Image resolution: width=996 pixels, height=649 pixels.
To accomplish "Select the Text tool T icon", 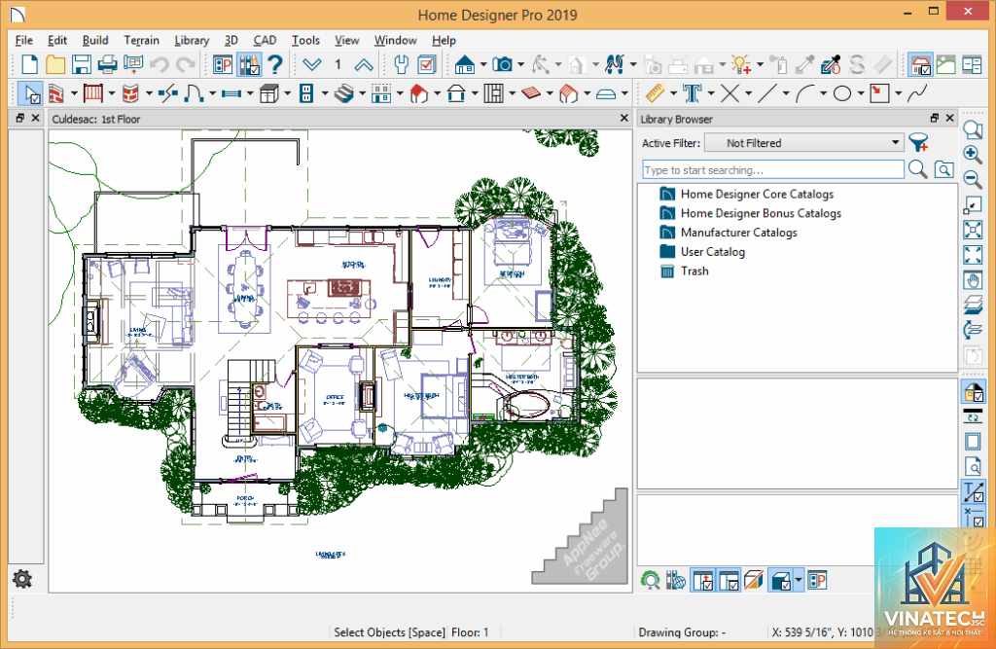I will [692, 94].
